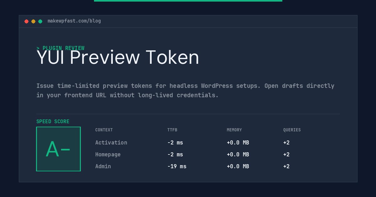Click the Homepage TTFB value -2 ms

[x=175, y=154]
